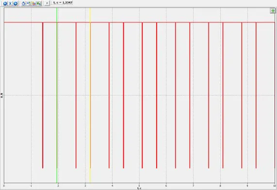Screen dimensions: 277x190
Task: Click the blue left arrow toolbar button
Action: tap(5, 3)
